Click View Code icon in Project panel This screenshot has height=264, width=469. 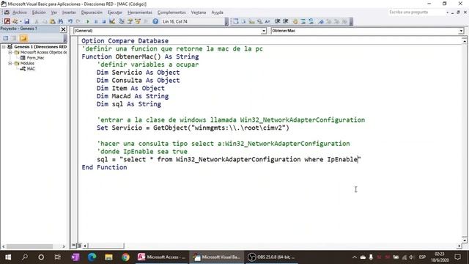coord(6,38)
